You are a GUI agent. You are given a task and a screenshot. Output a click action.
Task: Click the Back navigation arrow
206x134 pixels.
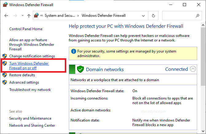point(6,15)
